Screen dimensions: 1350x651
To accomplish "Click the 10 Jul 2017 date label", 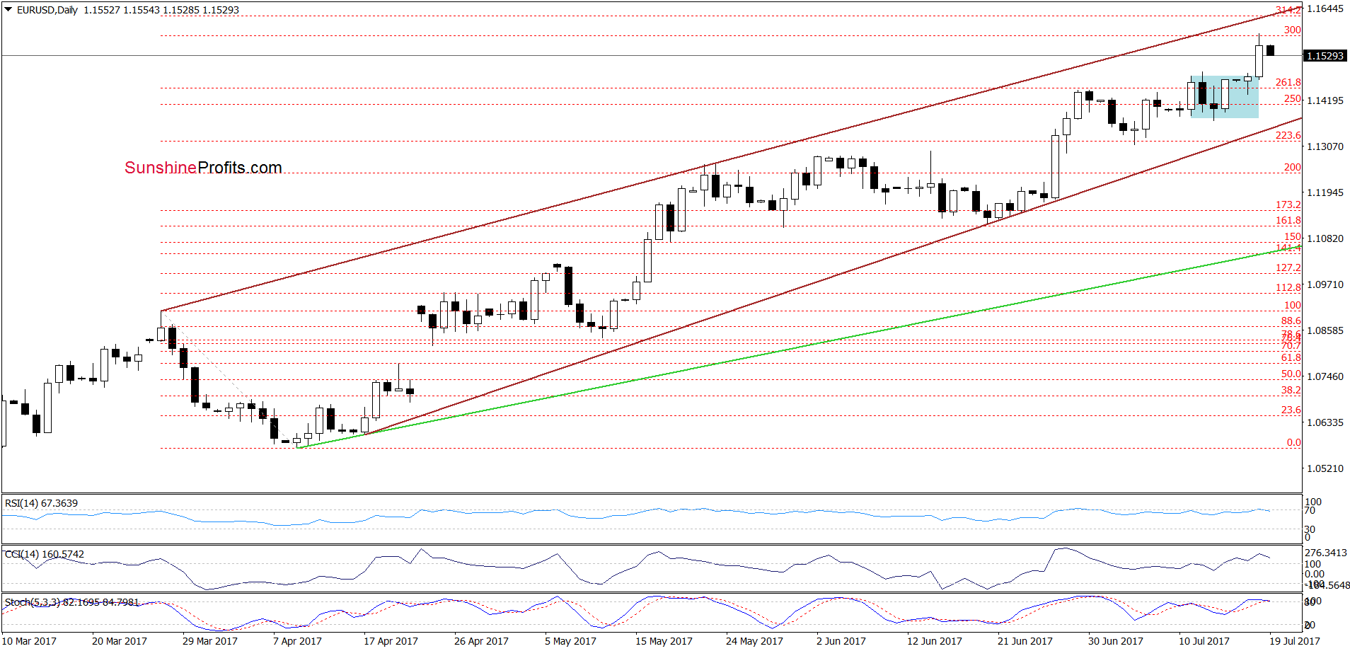I will 1204,641.
